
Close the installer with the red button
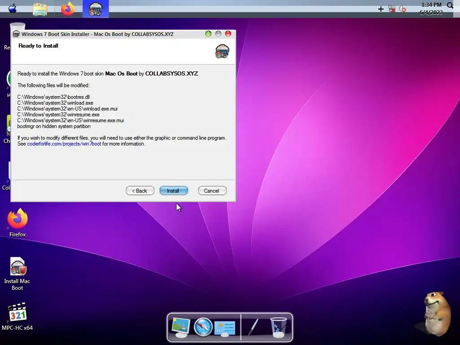pyautogui.click(x=228, y=34)
